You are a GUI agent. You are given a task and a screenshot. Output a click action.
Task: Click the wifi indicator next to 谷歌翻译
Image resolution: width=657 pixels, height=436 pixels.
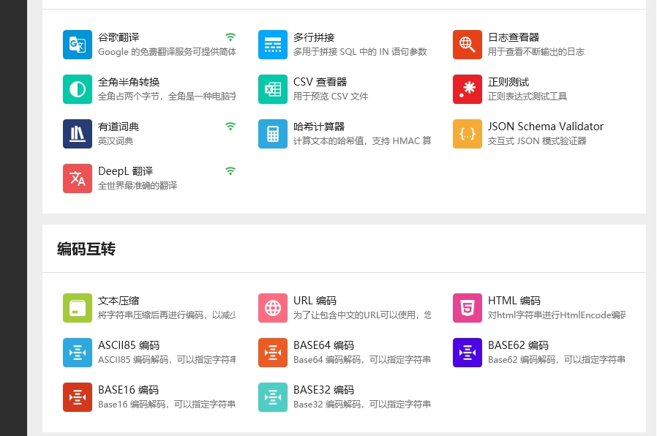(230, 37)
